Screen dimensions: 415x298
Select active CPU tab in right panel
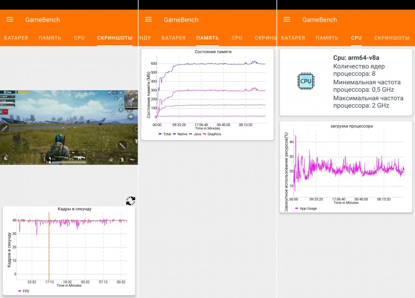point(356,38)
